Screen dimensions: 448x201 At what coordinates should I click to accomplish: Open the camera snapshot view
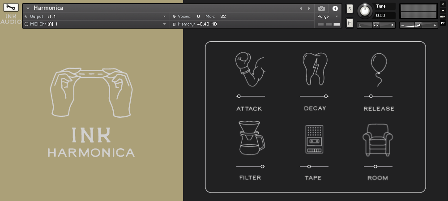pos(321,9)
